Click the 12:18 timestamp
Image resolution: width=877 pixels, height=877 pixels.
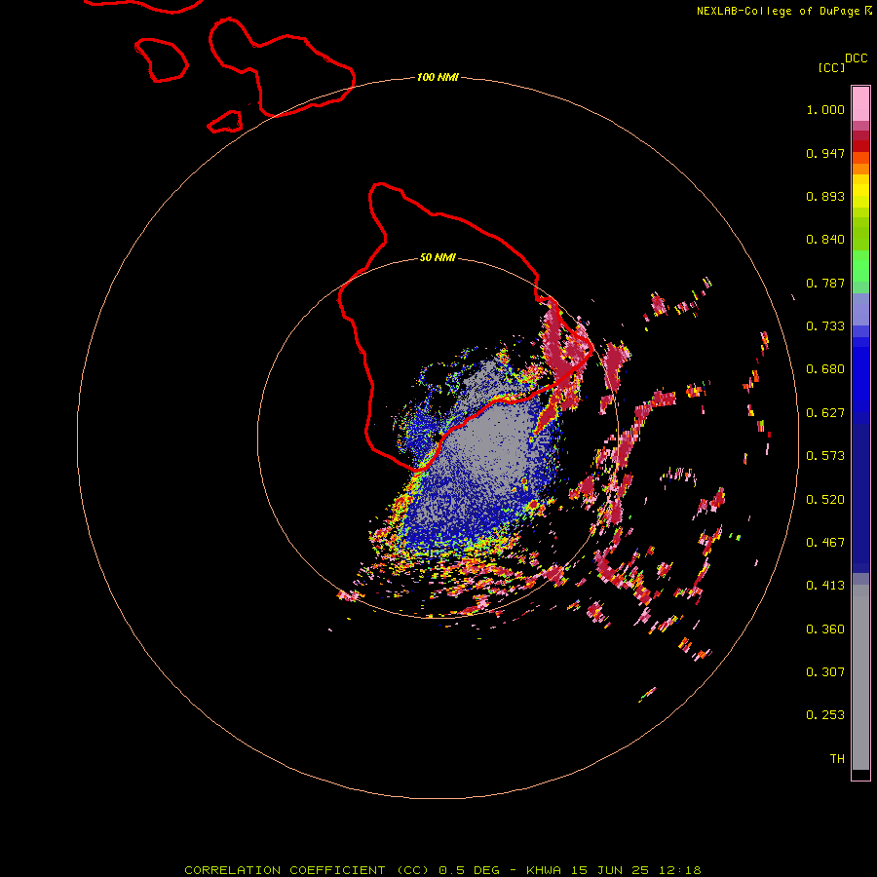click(x=679, y=870)
